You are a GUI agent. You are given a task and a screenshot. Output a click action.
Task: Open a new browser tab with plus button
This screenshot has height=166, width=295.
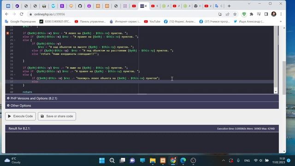click(229, 6)
